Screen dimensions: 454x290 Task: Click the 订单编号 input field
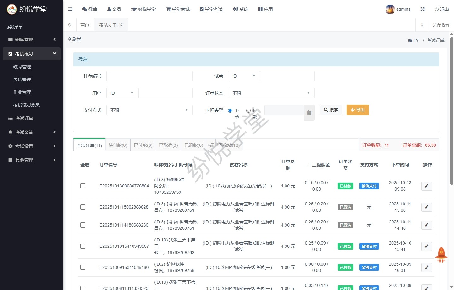149,76
